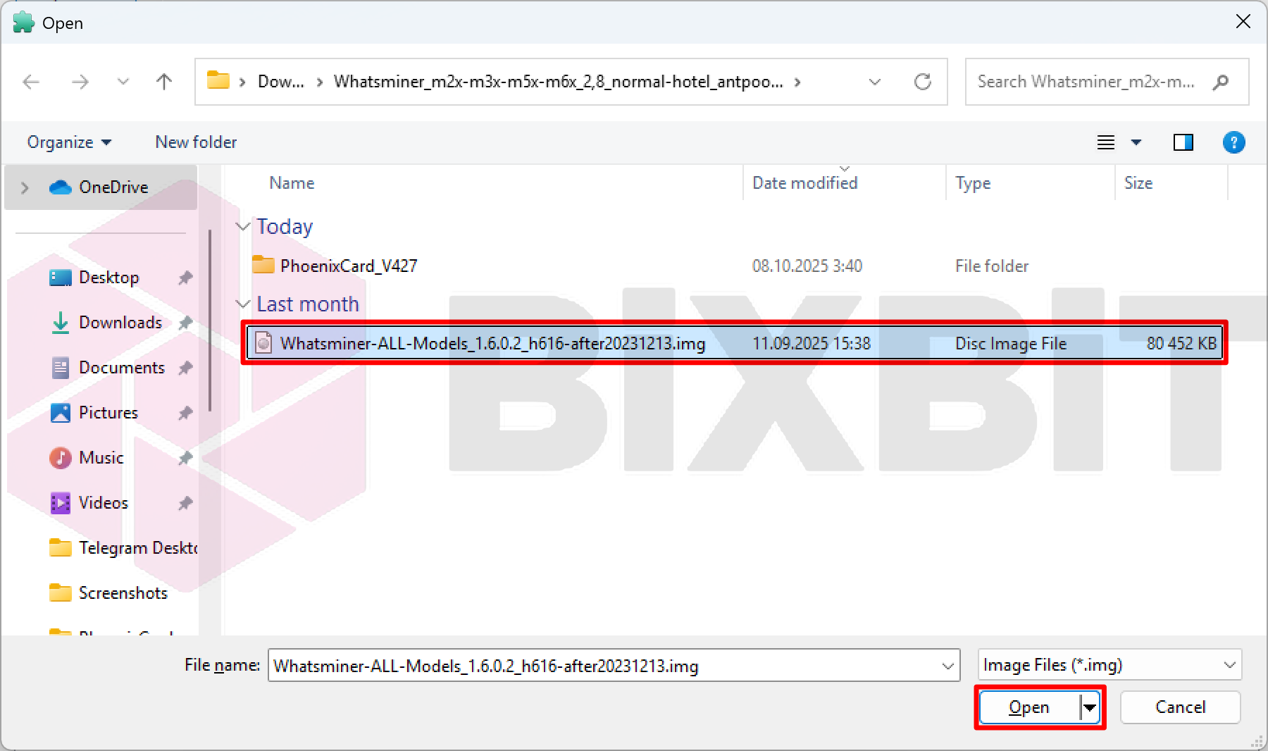Open the Help button
Image resolution: width=1268 pixels, height=751 pixels.
coord(1233,142)
